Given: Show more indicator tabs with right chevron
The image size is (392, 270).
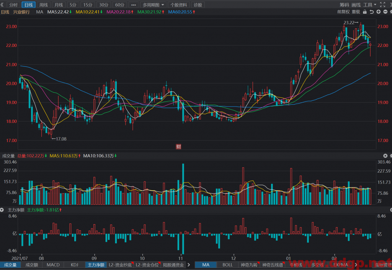Looking at the screenshot, I should pos(189,265).
